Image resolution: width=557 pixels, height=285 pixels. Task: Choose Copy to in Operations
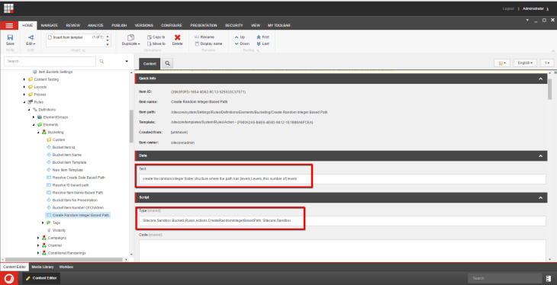coord(156,37)
